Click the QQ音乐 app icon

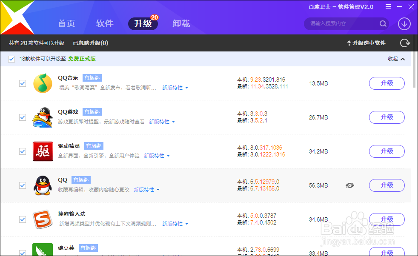click(x=43, y=83)
